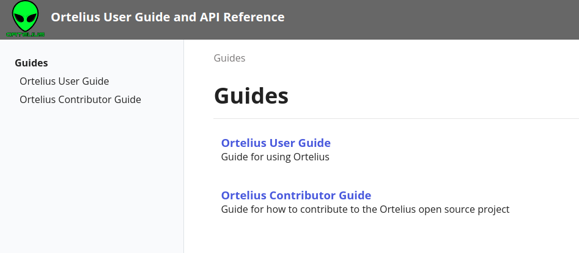Open the blue Ortelius Contributor Guide link
Viewport: 579px width, 253px height.
pos(296,195)
